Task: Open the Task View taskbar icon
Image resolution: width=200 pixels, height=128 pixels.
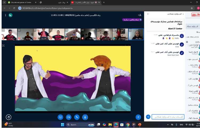Action: point(98,125)
